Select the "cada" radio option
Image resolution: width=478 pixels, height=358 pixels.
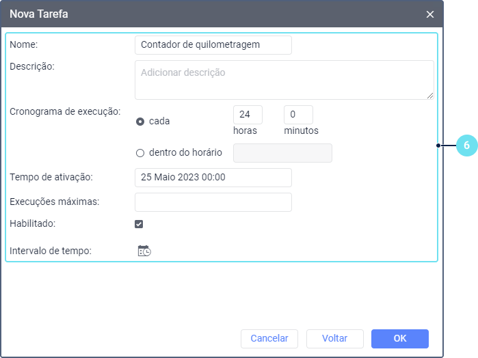[140, 122]
